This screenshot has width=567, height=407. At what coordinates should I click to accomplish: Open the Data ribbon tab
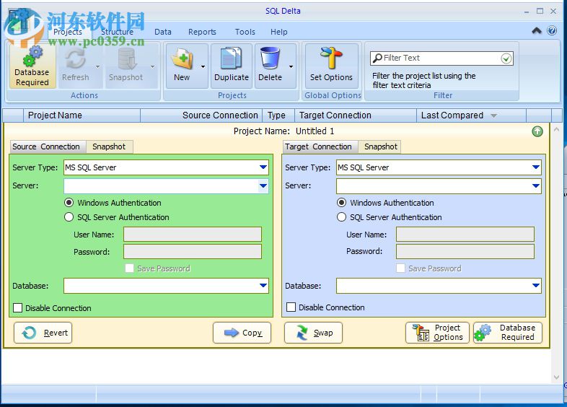point(163,32)
